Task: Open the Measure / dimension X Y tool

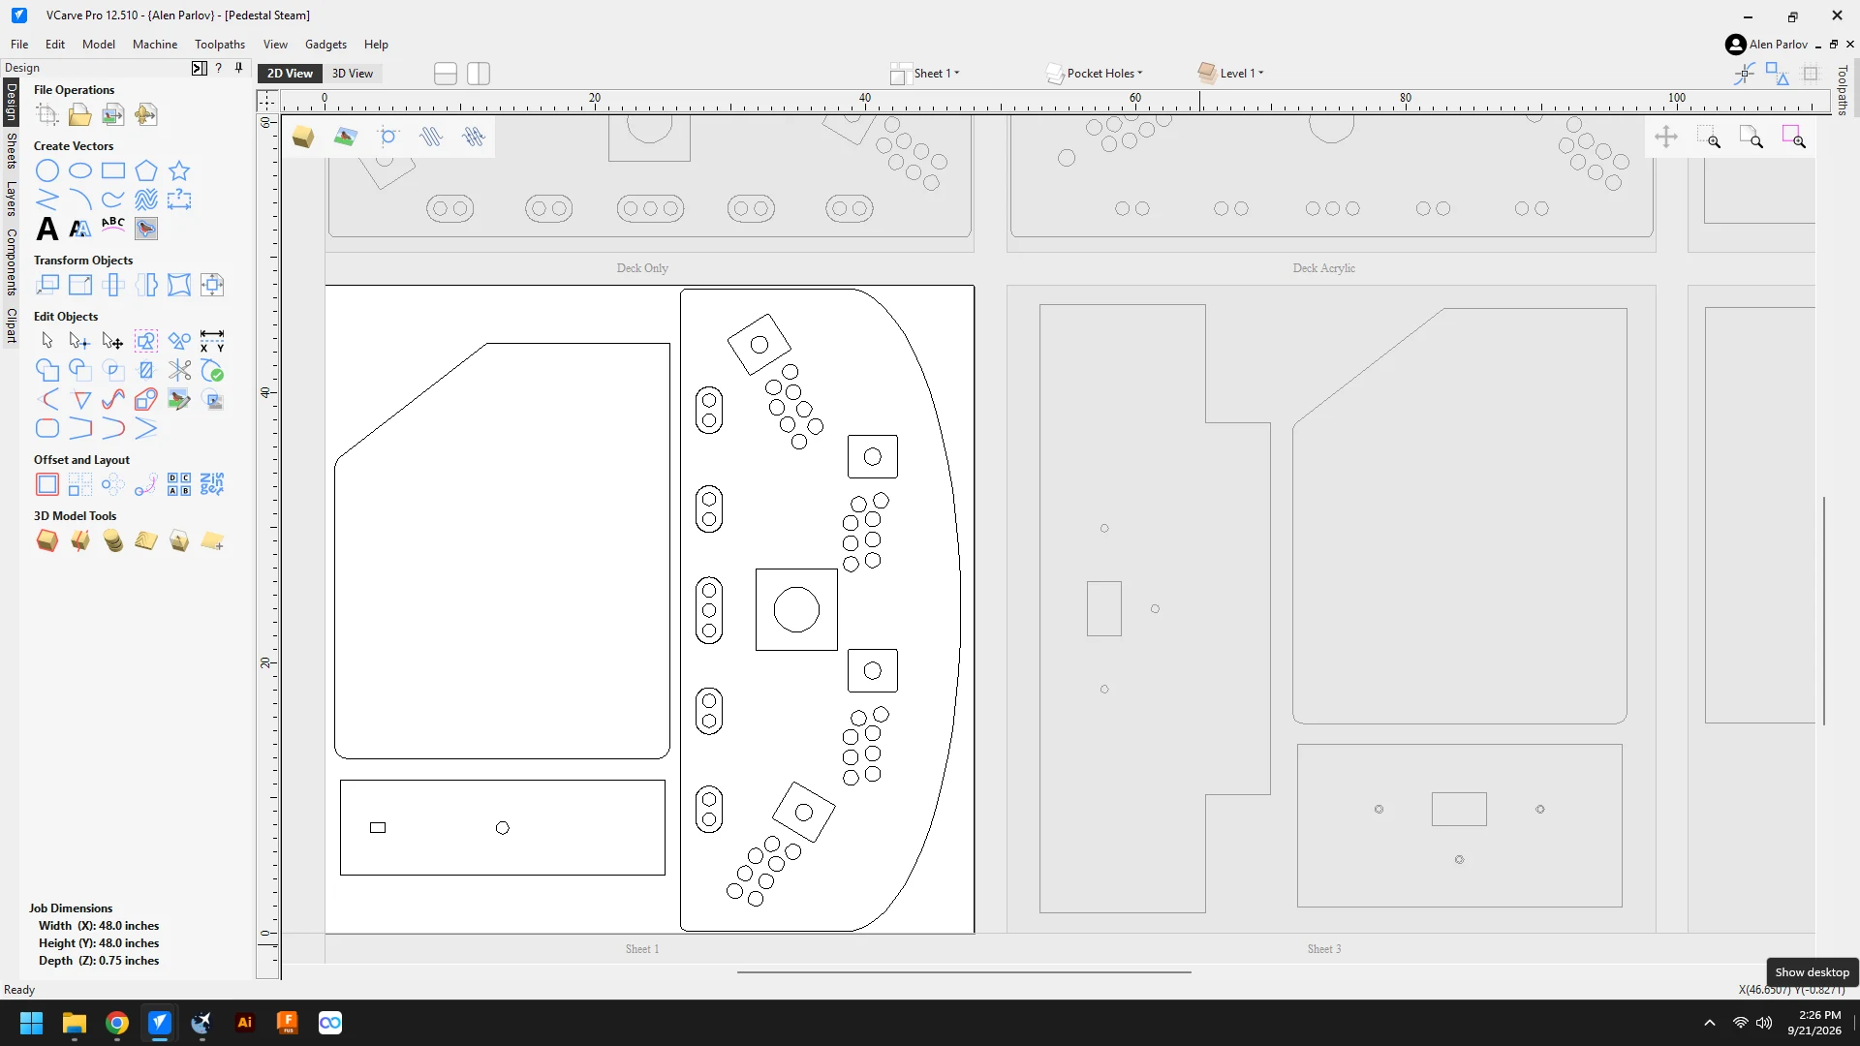Action: point(212,341)
